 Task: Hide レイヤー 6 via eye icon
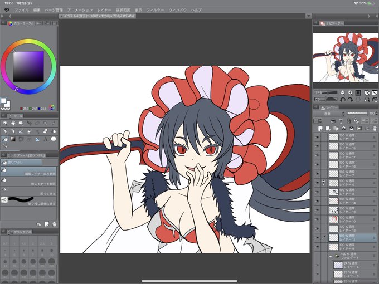pos(317,137)
